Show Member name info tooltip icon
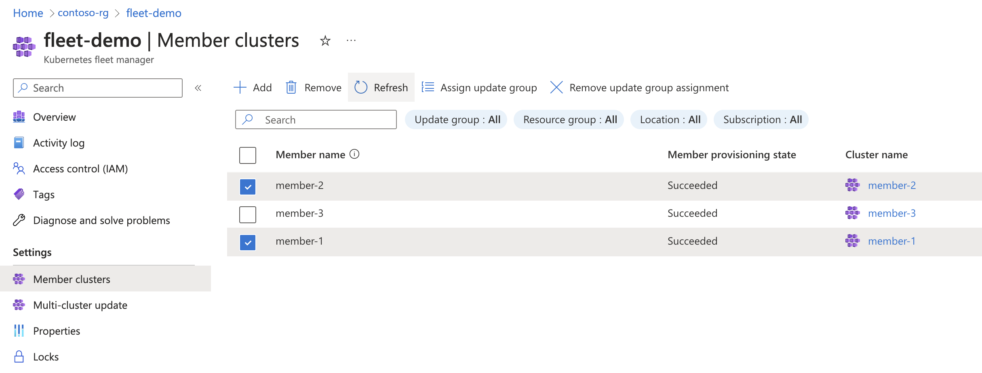 pyautogui.click(x=354, y=154)
